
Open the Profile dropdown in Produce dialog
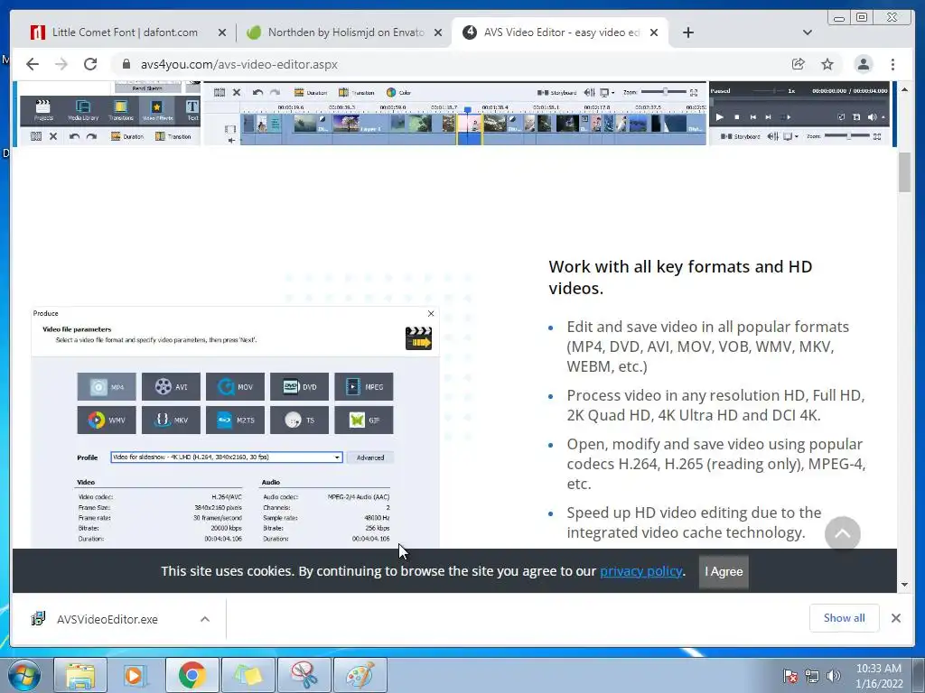point(227,457)
